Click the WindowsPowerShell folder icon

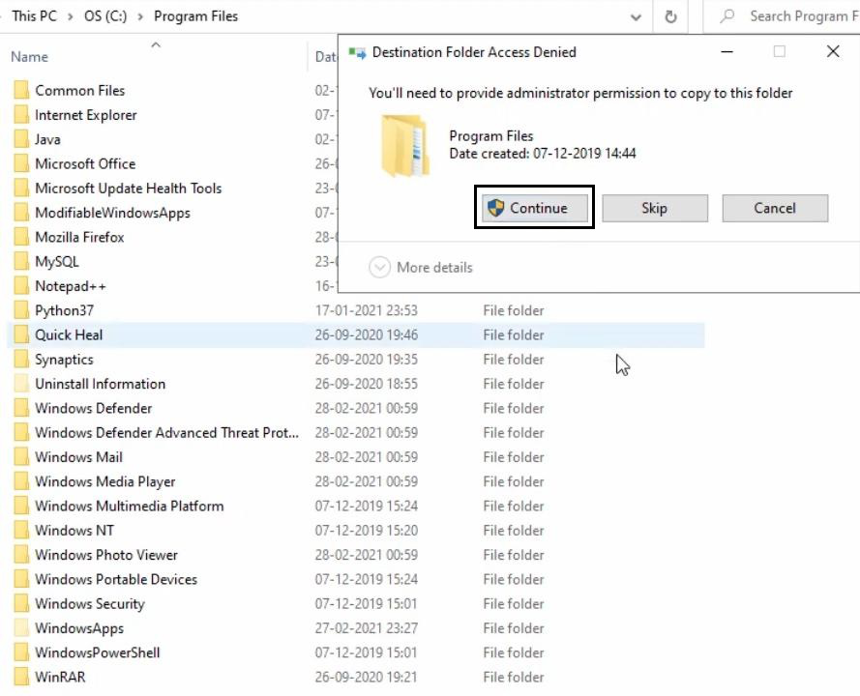[21, 652]
